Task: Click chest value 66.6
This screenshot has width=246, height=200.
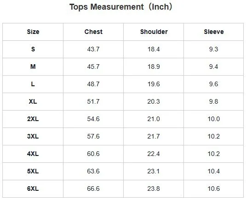Action: (x=93, y=189)
